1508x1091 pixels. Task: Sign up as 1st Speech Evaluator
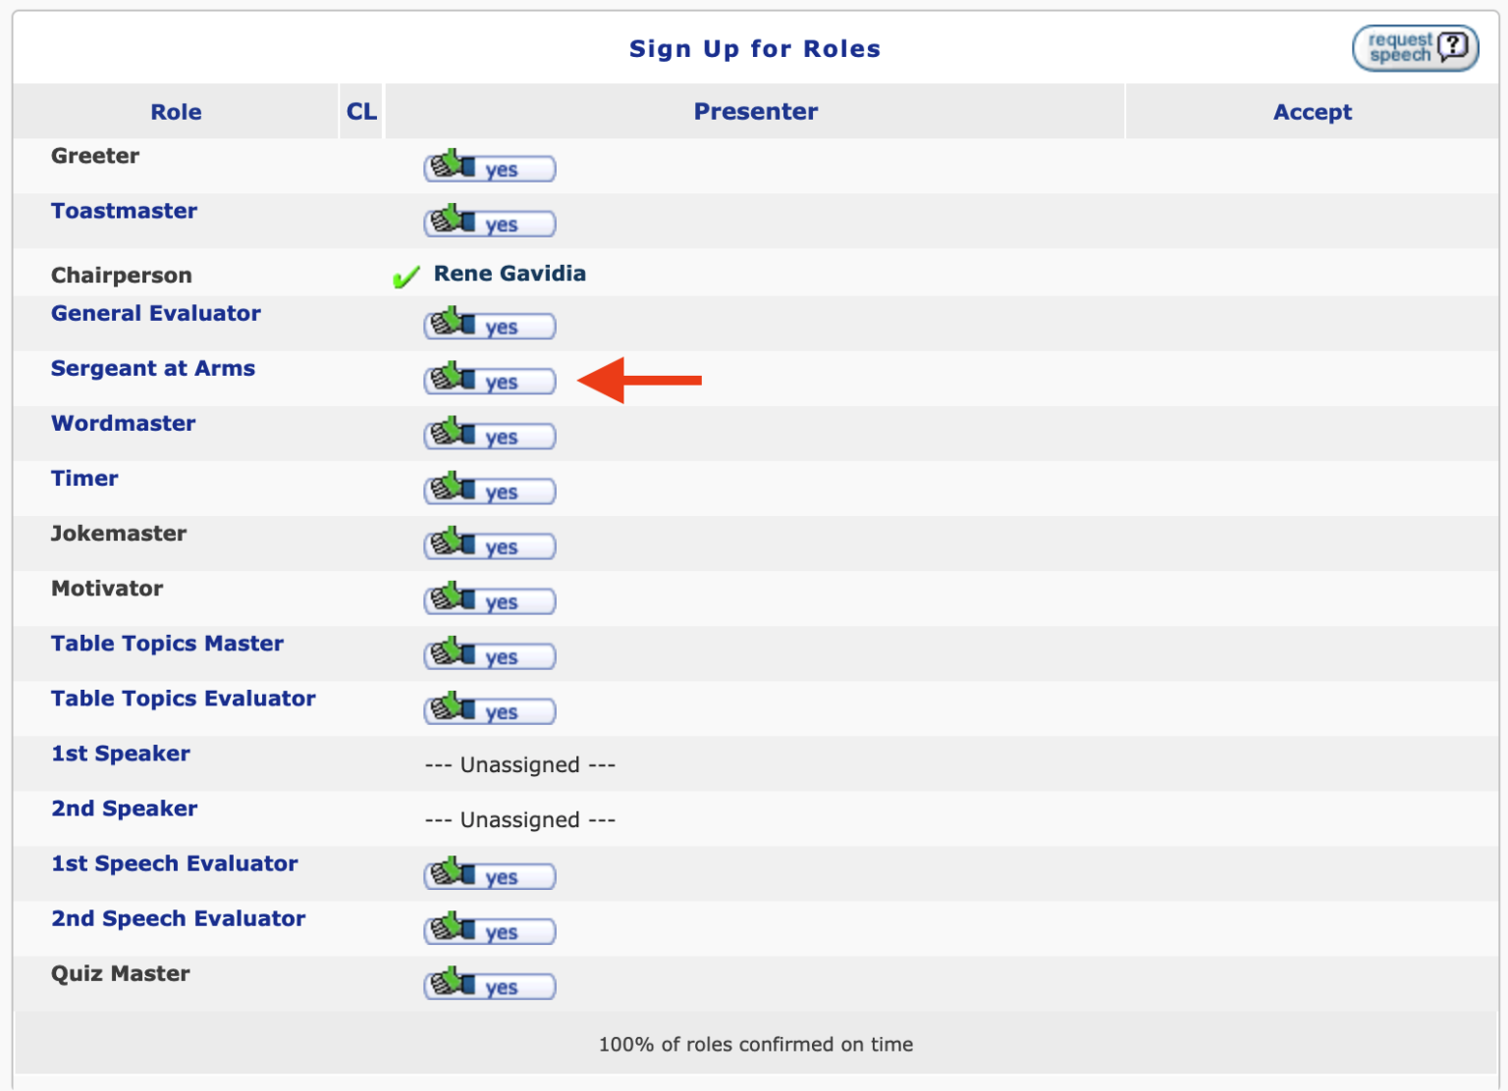click(x=489, y=874)
